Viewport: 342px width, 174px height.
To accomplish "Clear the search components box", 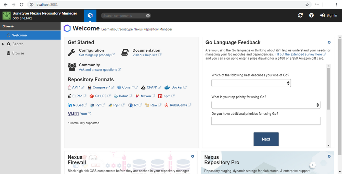I will click(x=148, y=16).
